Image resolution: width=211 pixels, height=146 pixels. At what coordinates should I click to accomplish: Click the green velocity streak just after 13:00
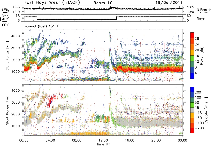tap(113, 117)
